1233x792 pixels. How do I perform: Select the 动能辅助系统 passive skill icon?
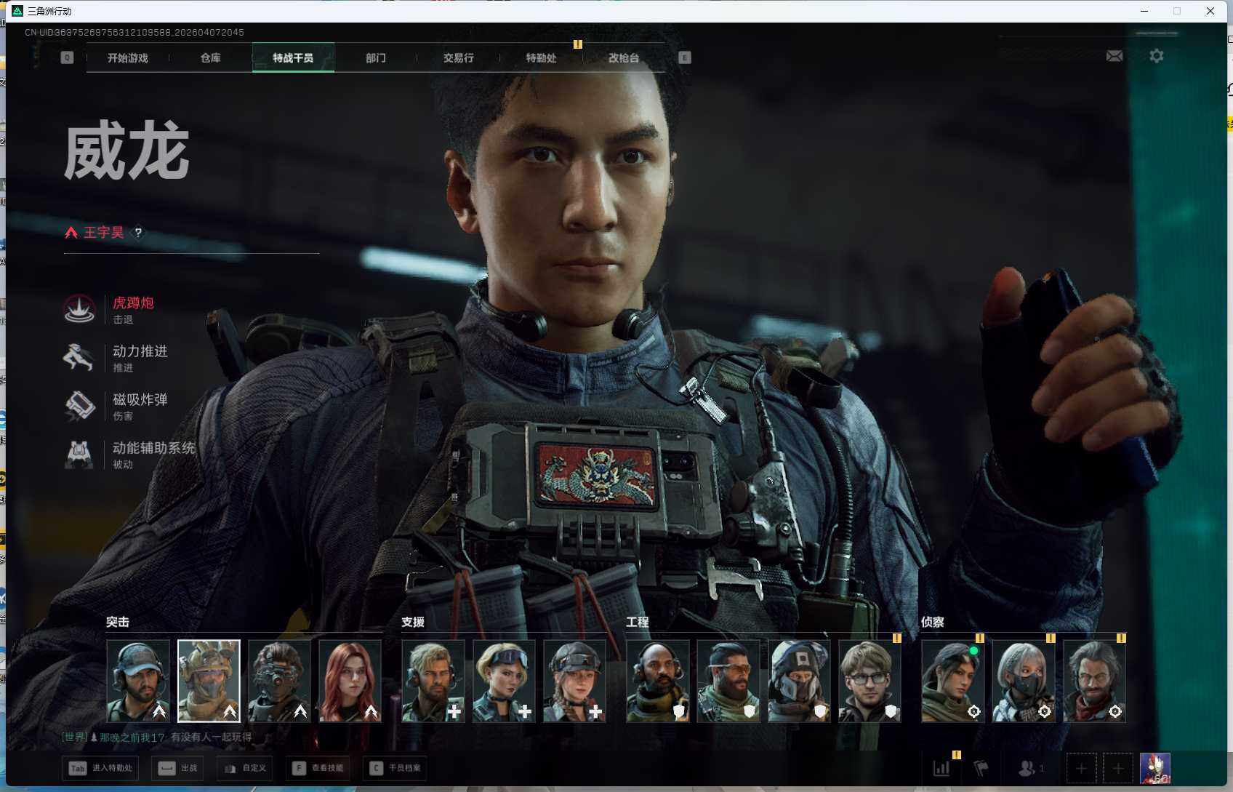pyautogui.click(x=79, y=455)
